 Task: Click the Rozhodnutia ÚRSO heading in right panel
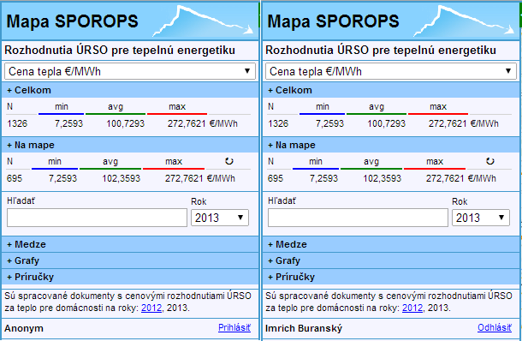click(x=381, y=50)
